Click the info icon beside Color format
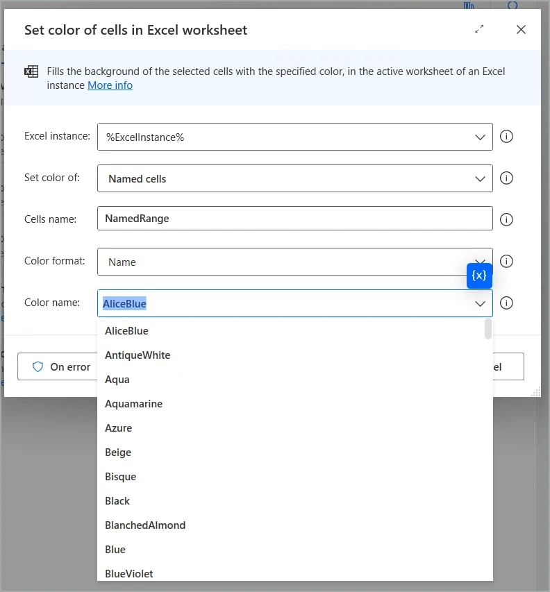Screen dimensions: 550x592 tap(506, 261)
